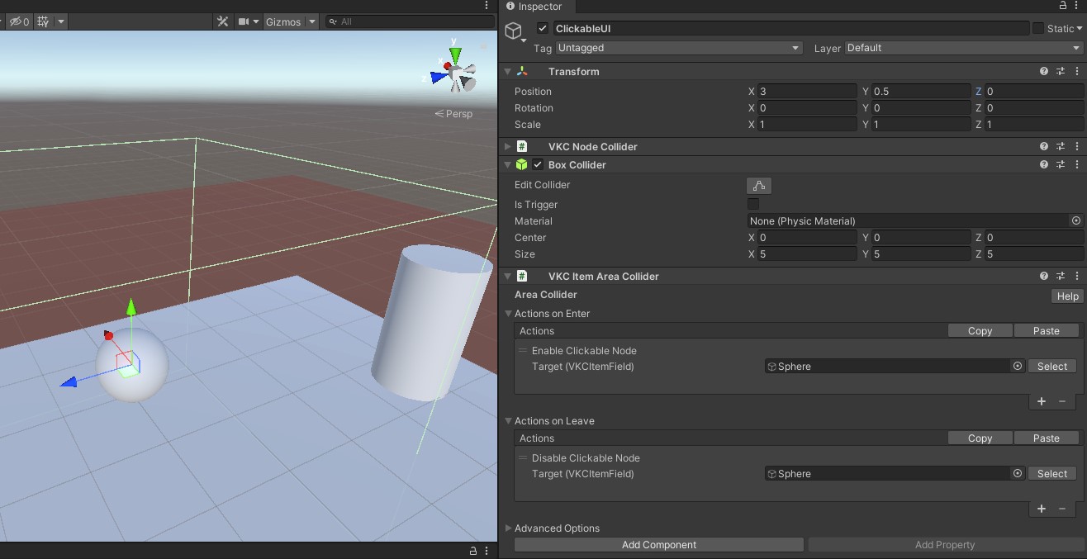The height and width of the screenshot is (559, 1087).
Task: Open Box Collider preset settings icon
Action: (1061, 165)
